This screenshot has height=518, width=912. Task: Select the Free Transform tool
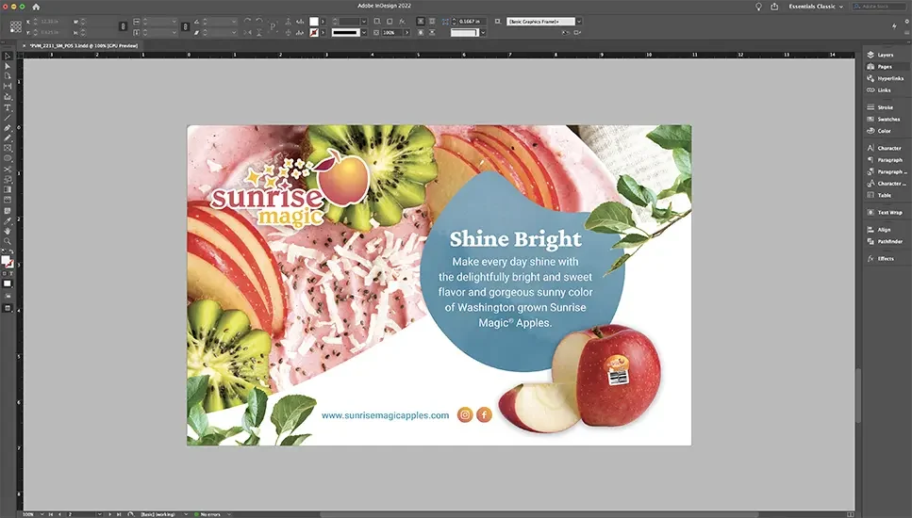tap(8, 180)
